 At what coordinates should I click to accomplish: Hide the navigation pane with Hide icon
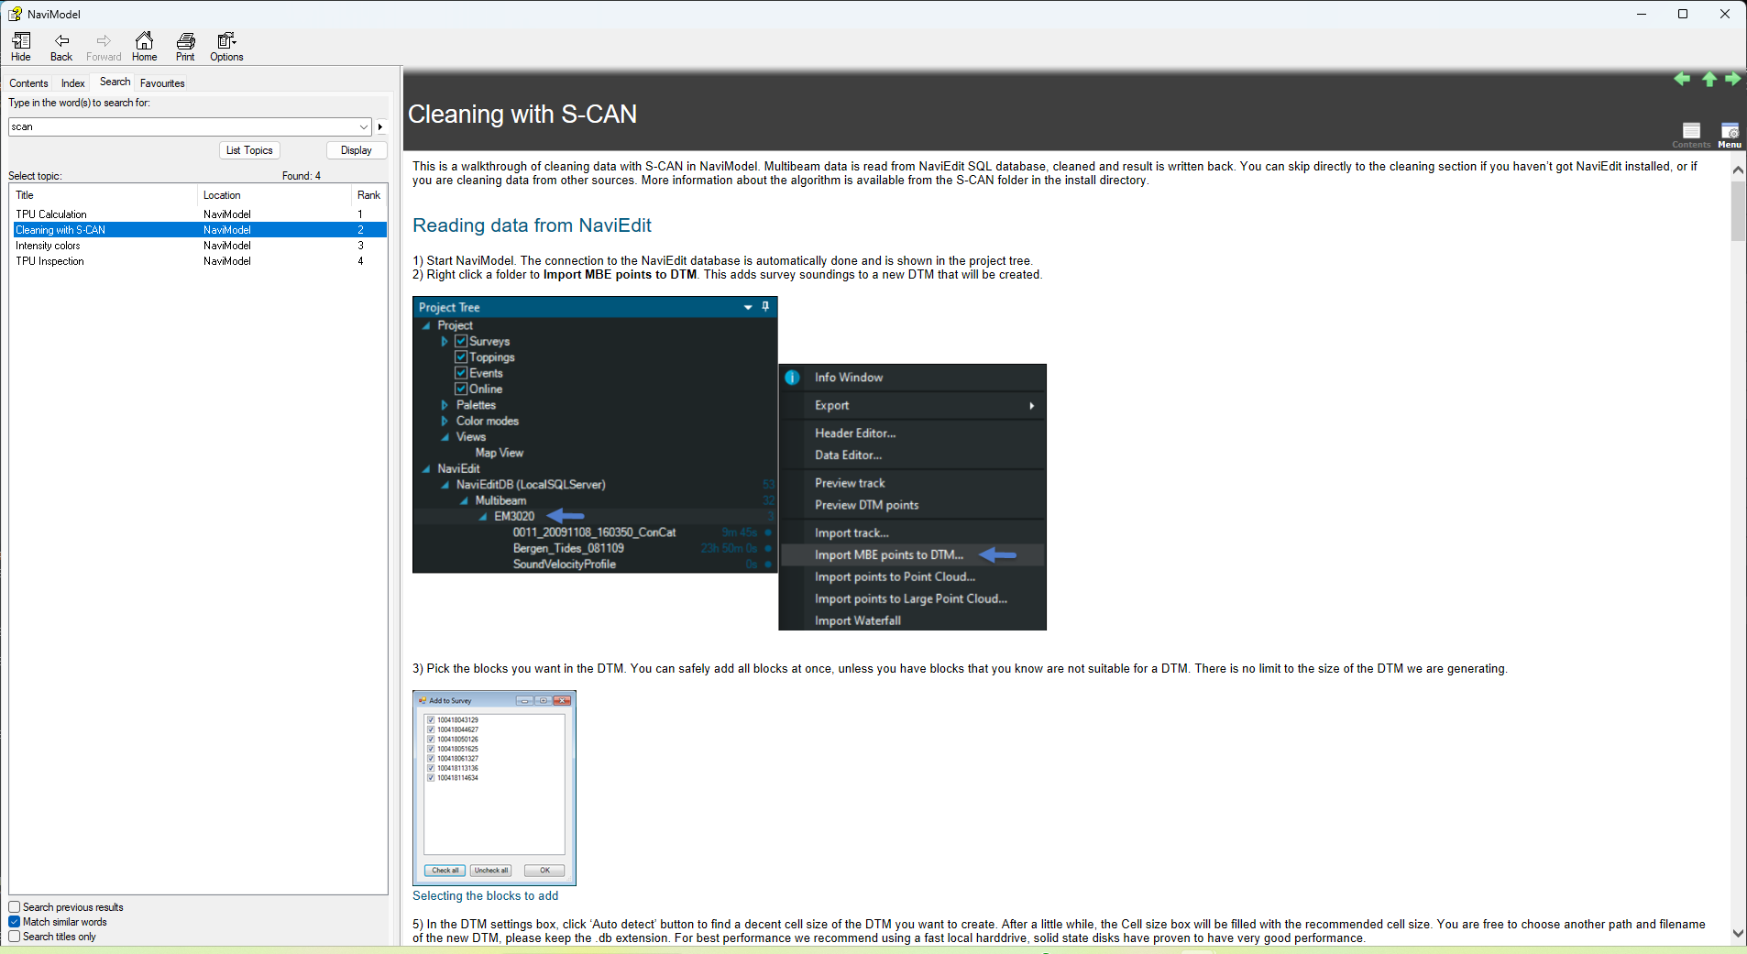click(x=21, y=47)
